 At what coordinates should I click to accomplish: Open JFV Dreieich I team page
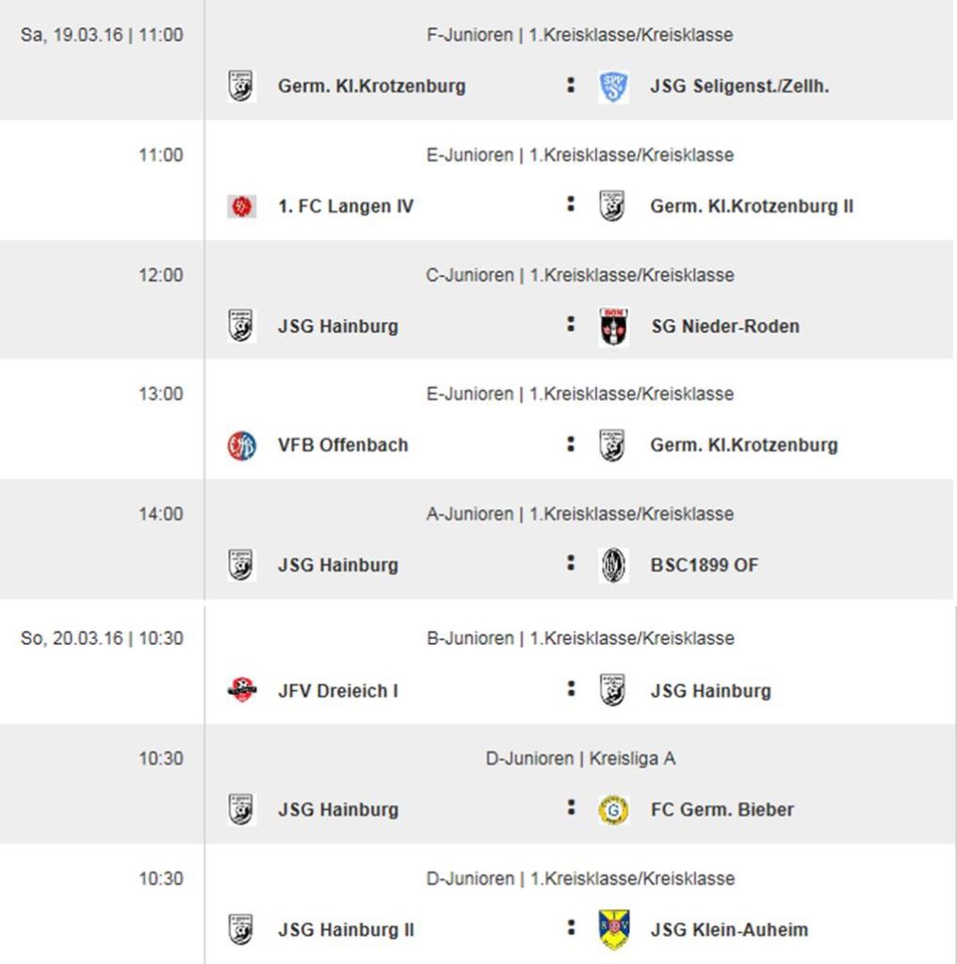[338, 690]
